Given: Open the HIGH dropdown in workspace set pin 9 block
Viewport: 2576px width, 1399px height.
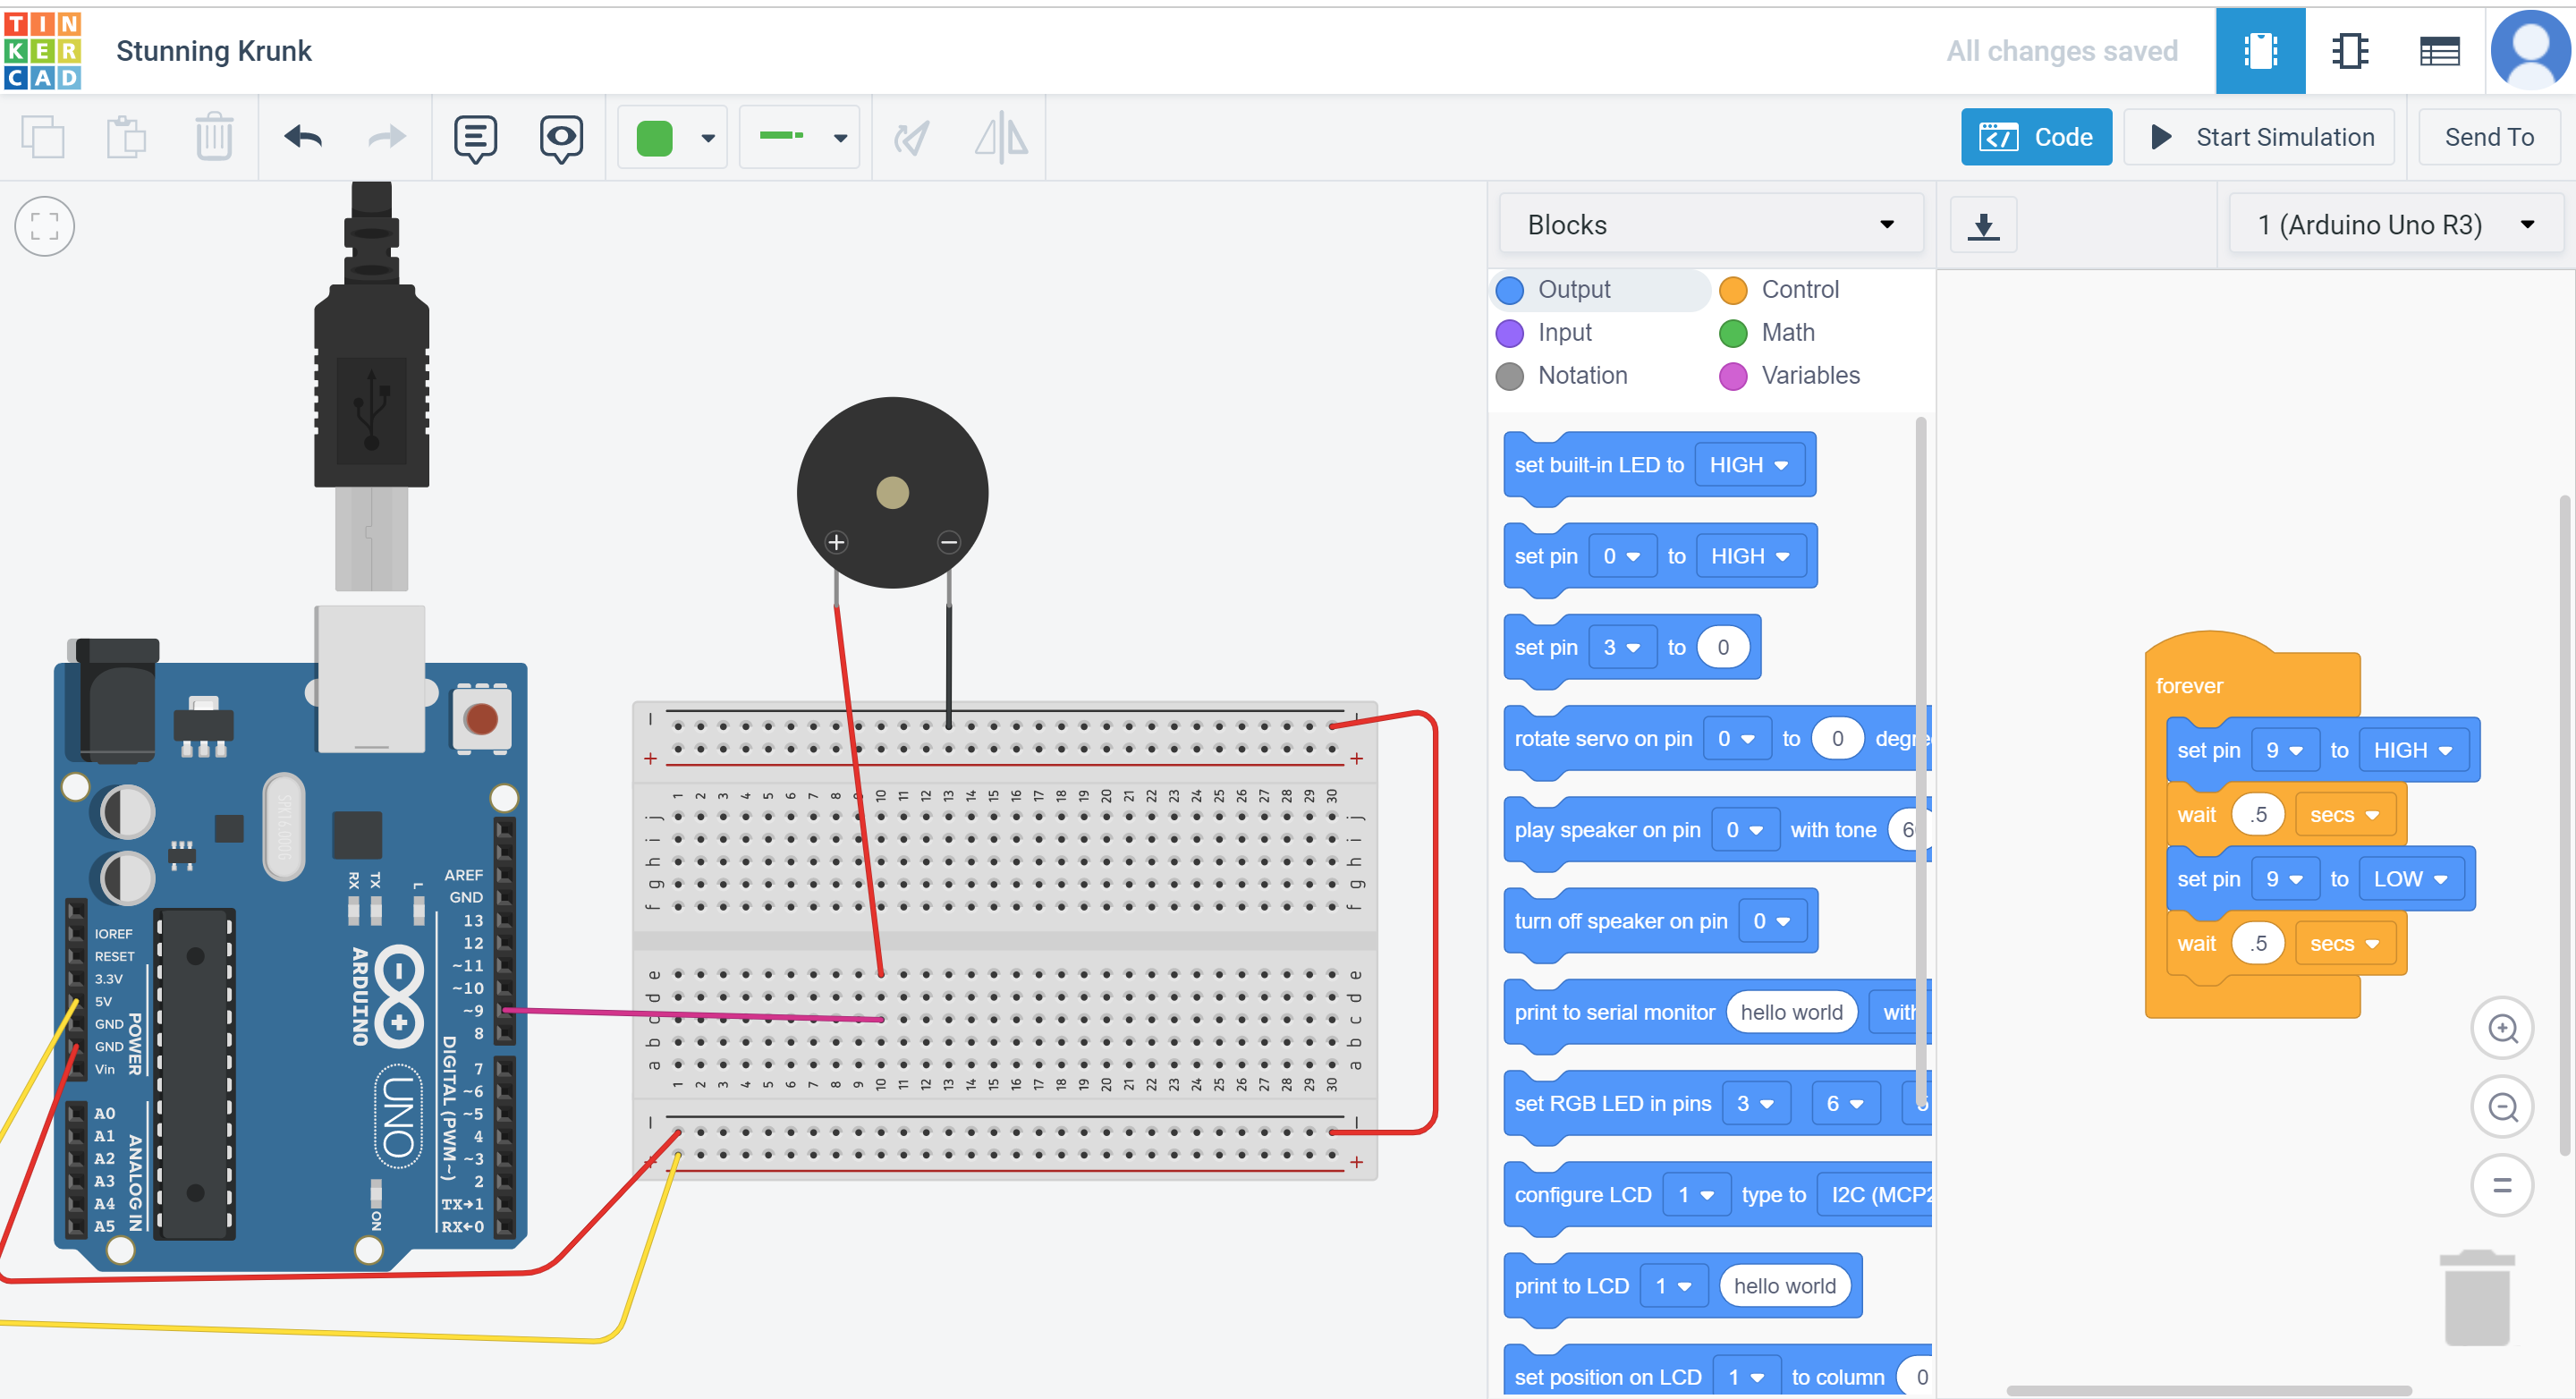Looking at the screenshot, I should coord(2412,750).
